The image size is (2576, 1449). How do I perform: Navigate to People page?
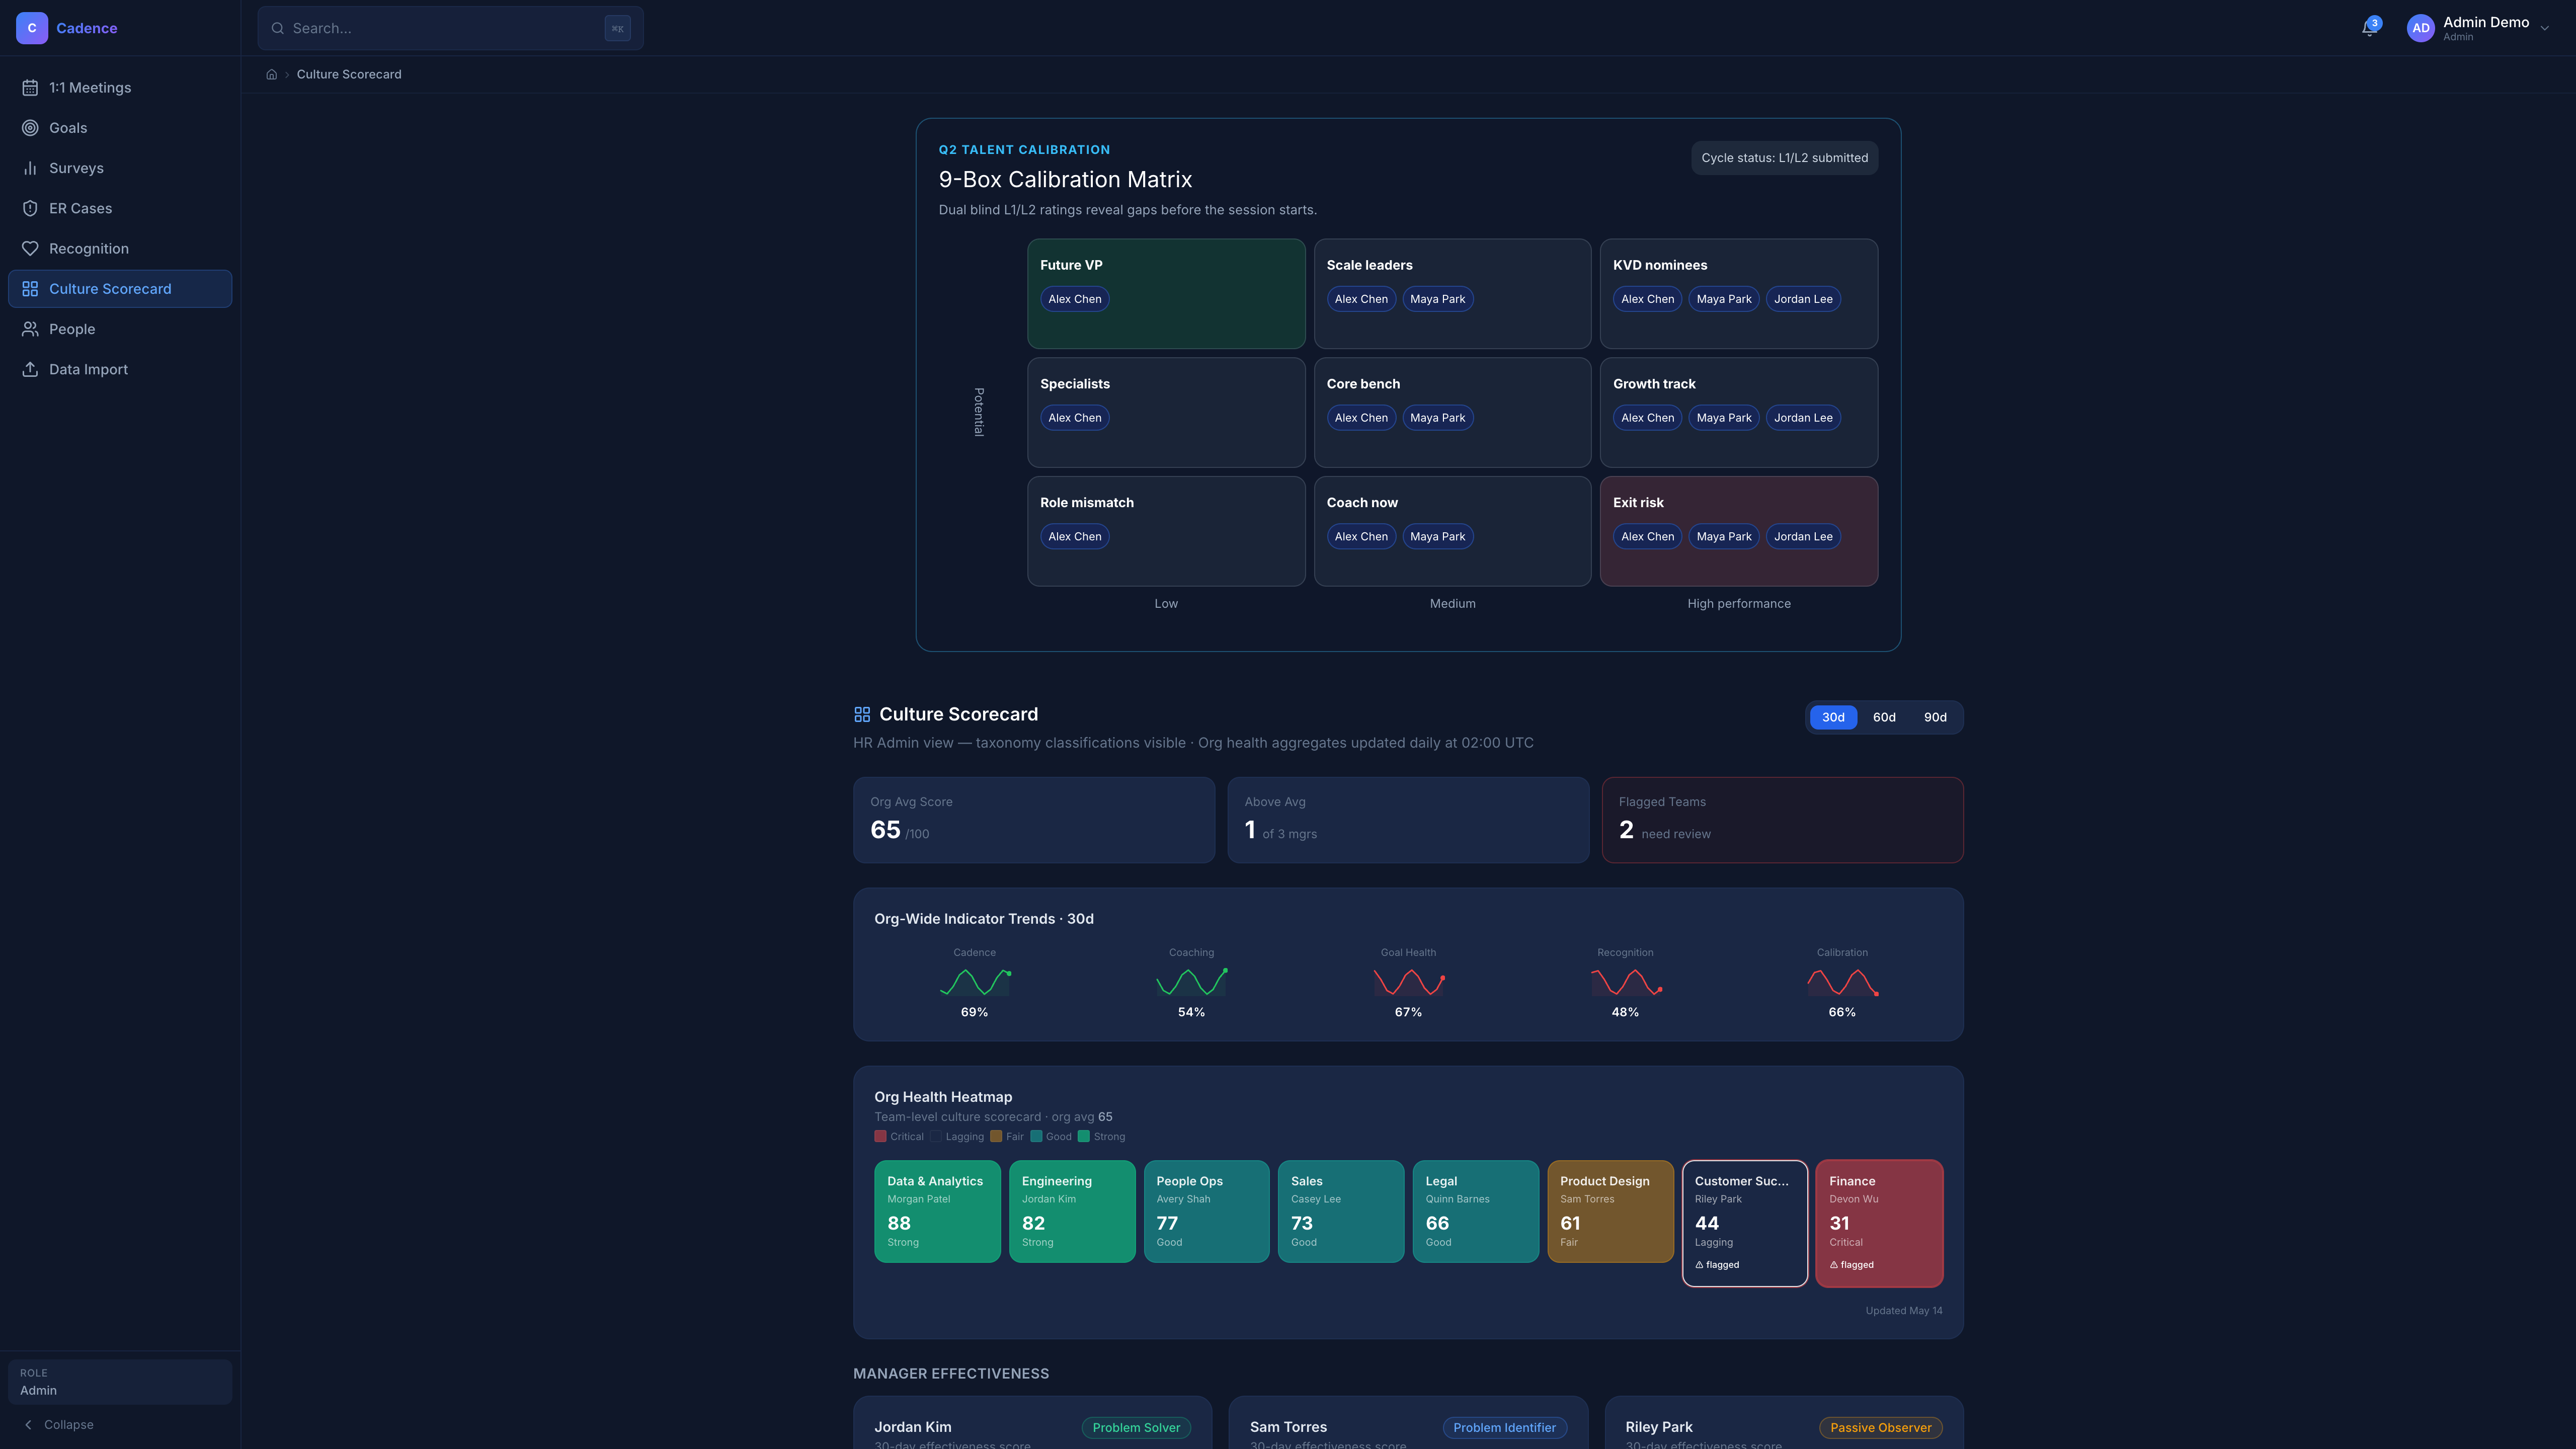(120, 329)
